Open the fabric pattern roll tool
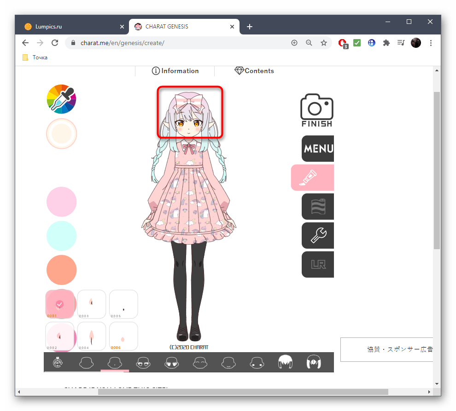The image size is (456, 411). point(318,206)
